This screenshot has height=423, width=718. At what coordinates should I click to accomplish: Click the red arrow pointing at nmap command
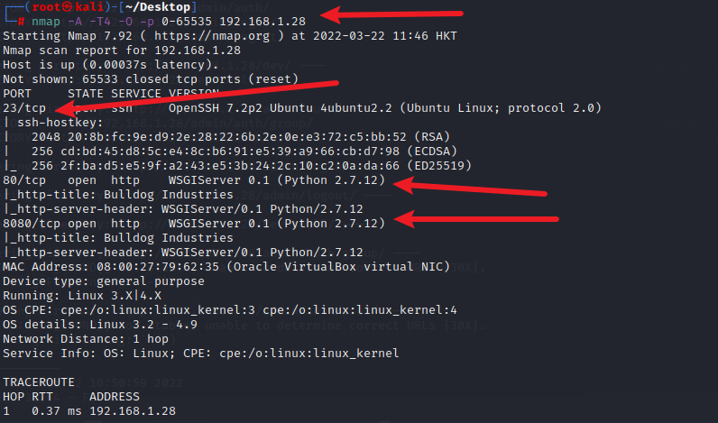(391, 14)
